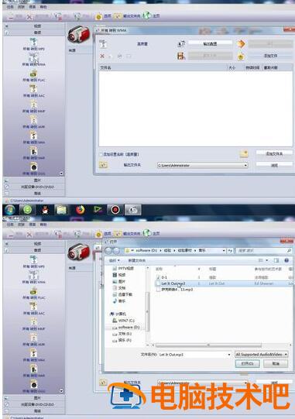Click the red X remove icon above the file list

(102, 56)
